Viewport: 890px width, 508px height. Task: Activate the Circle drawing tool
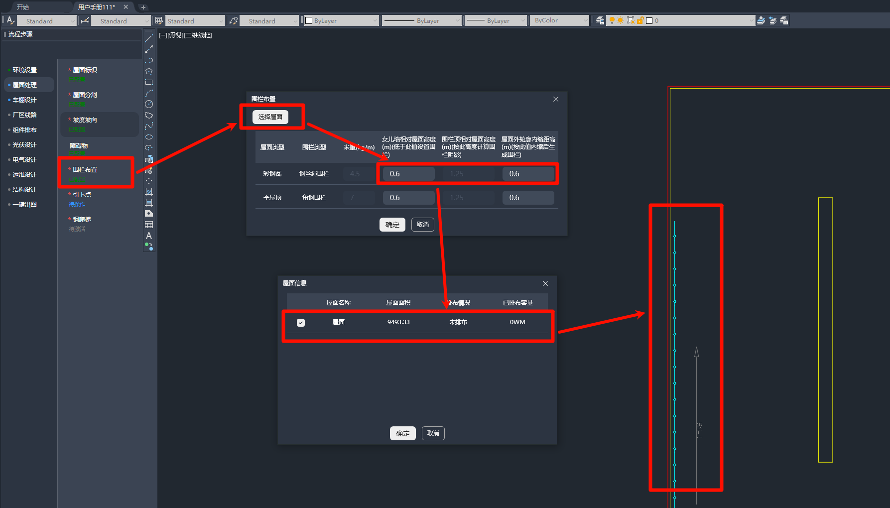[x=148, y=104]
